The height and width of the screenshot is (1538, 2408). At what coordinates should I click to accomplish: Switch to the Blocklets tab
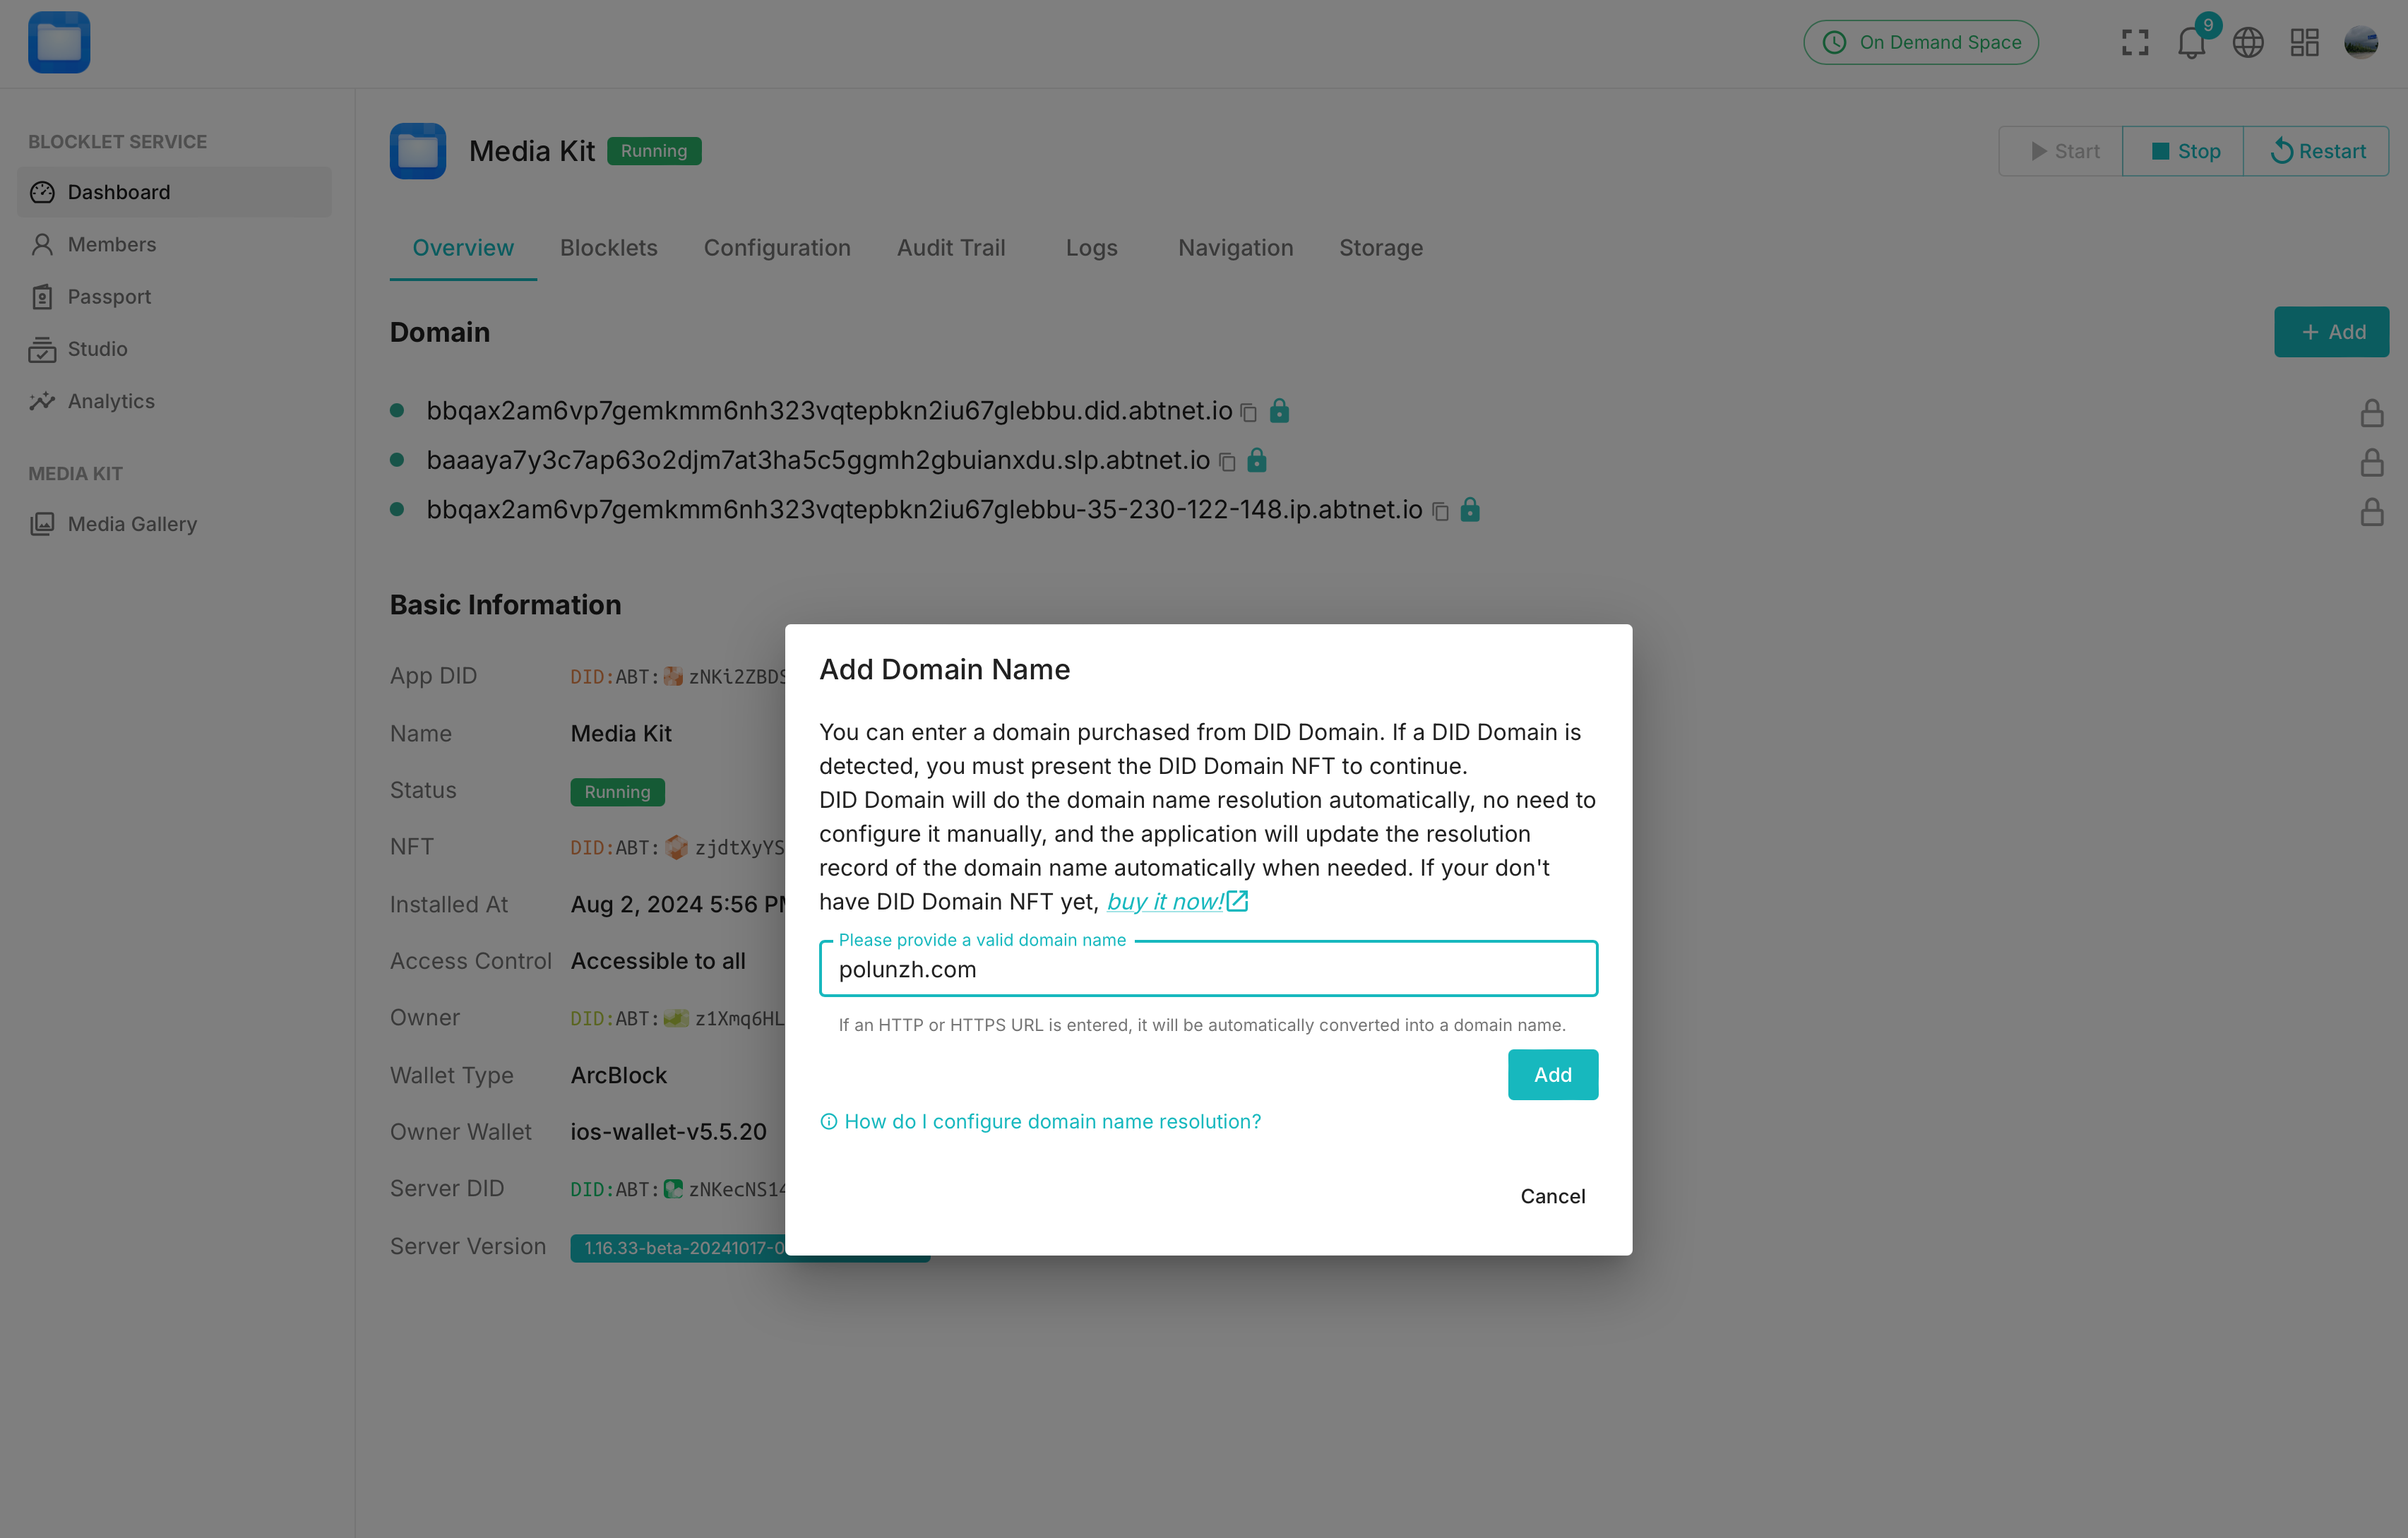point(608,248)
